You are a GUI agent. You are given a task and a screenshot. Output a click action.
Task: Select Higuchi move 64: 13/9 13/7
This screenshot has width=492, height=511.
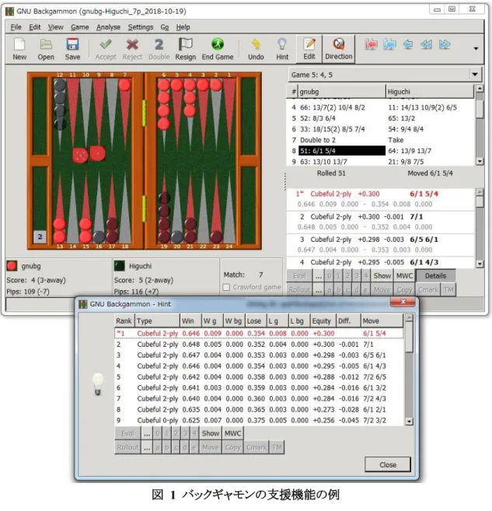click(x=410, y=151)
